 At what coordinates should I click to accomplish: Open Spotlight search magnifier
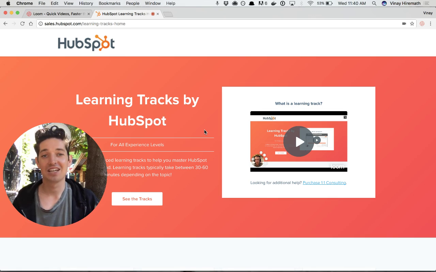[x=374, y=3]
